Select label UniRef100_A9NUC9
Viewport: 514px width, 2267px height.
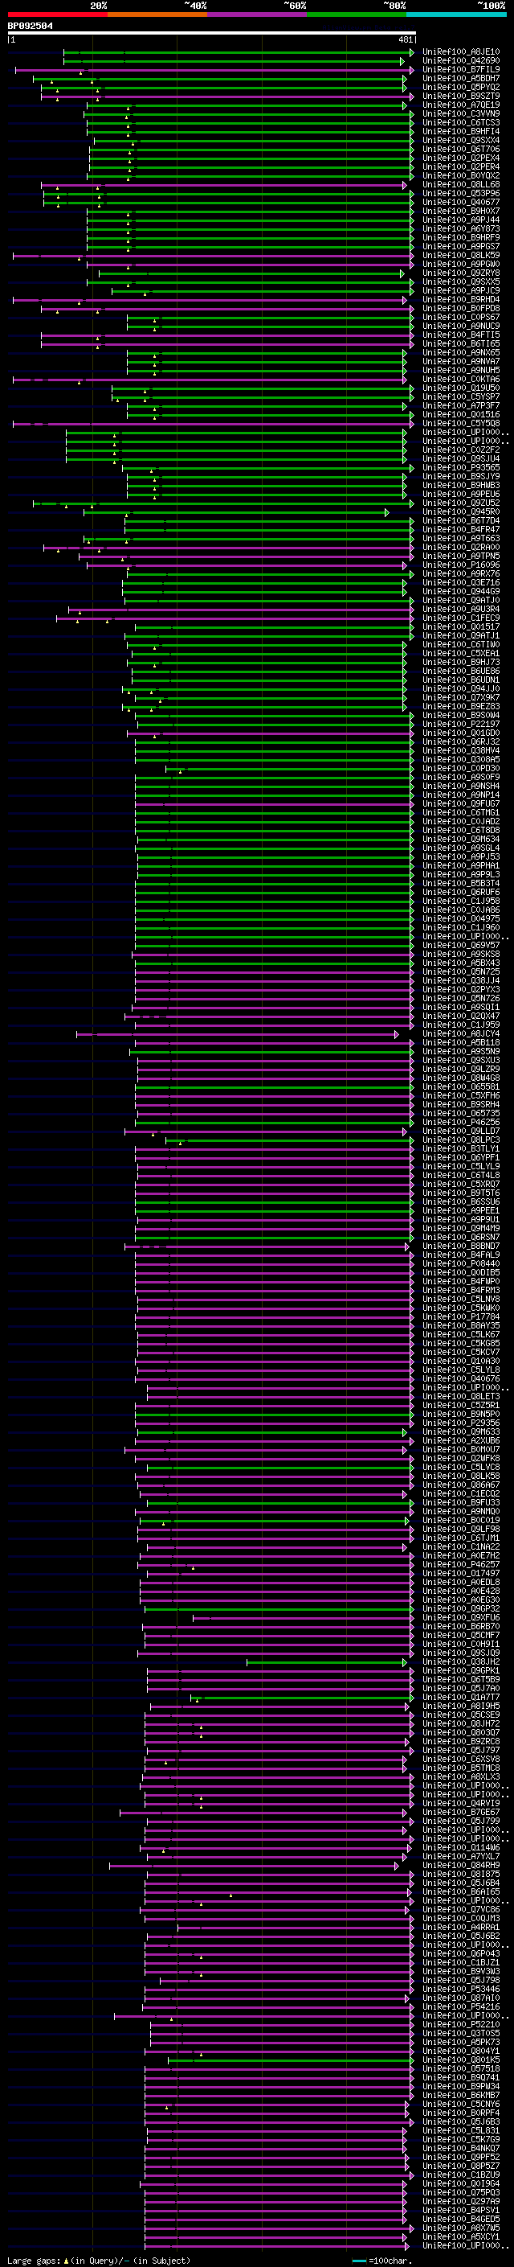(460, 326)
